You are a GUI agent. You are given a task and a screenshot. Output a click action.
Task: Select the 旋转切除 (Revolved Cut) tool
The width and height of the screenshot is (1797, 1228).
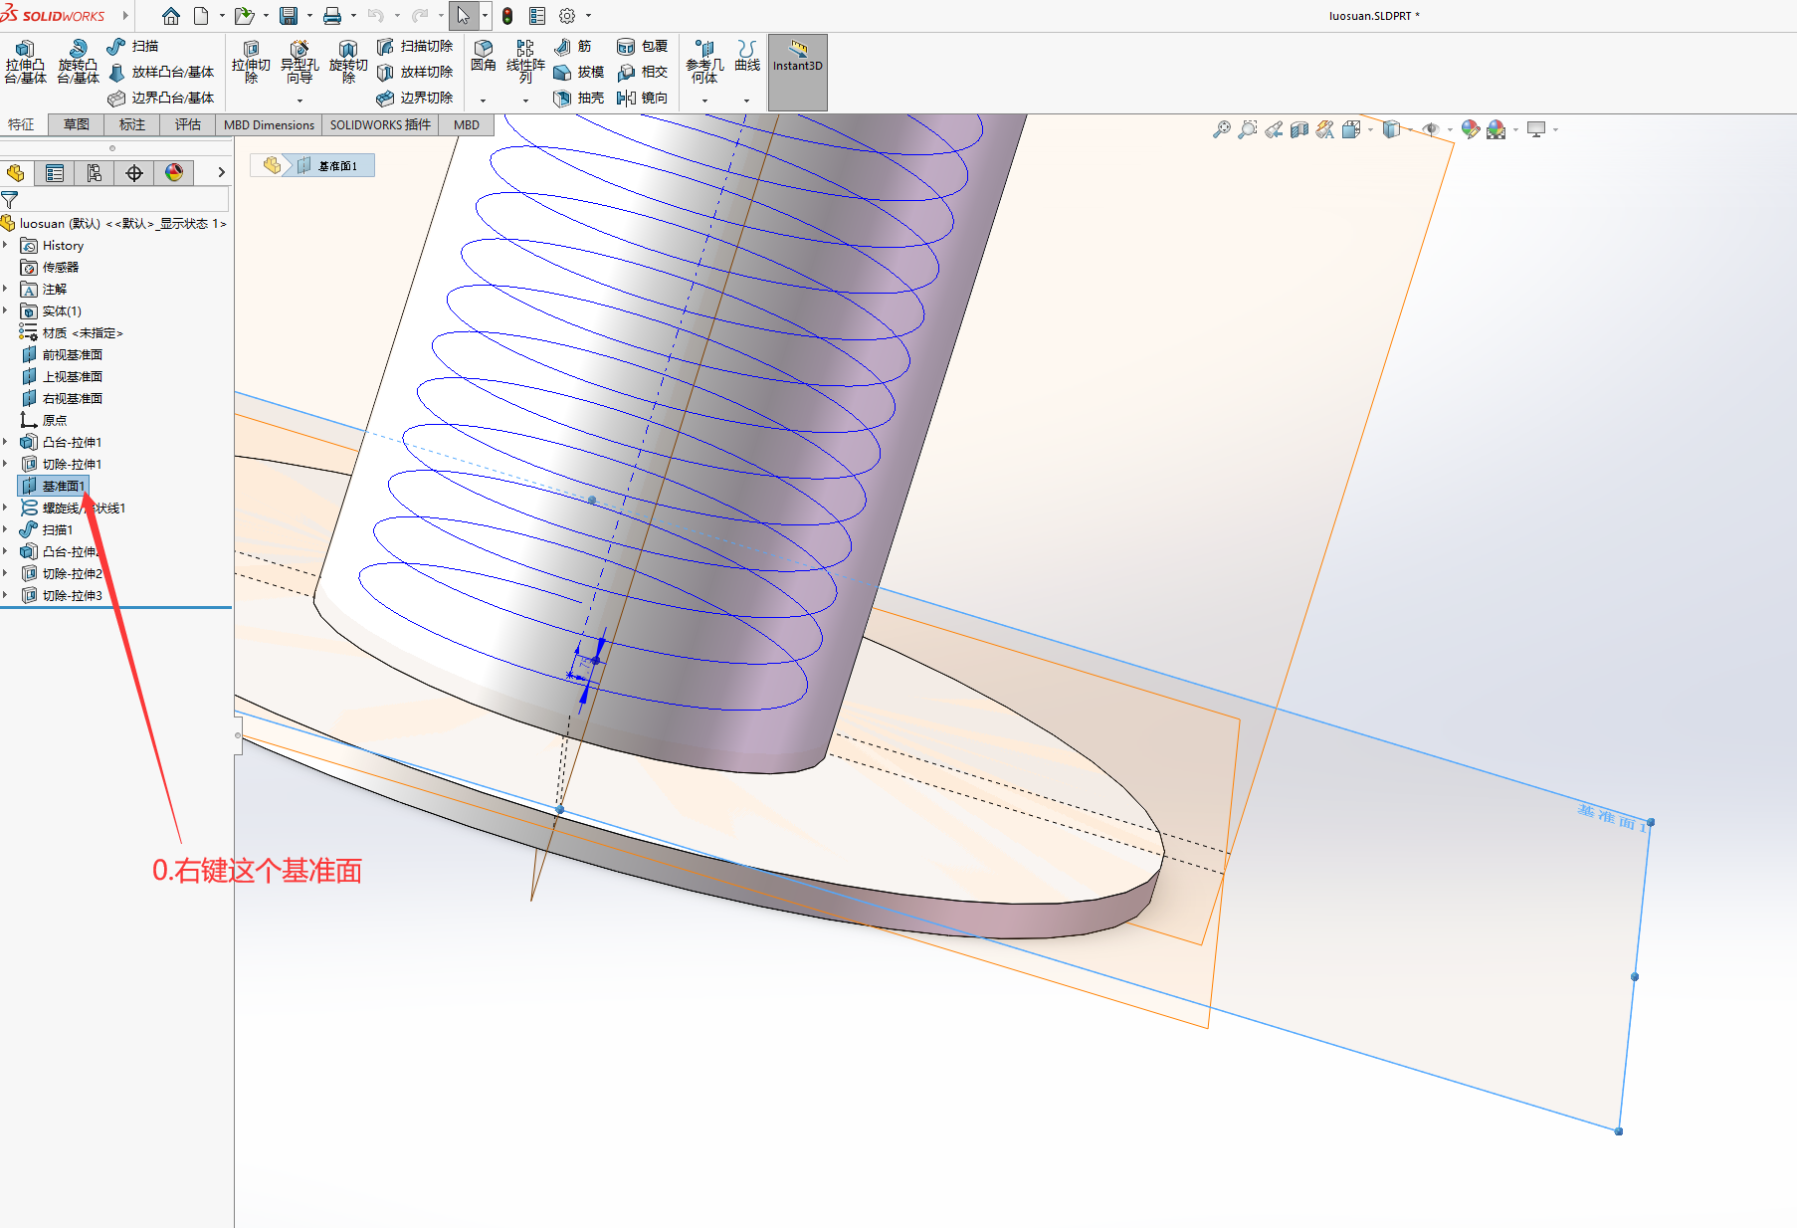[x=348, y=62]
